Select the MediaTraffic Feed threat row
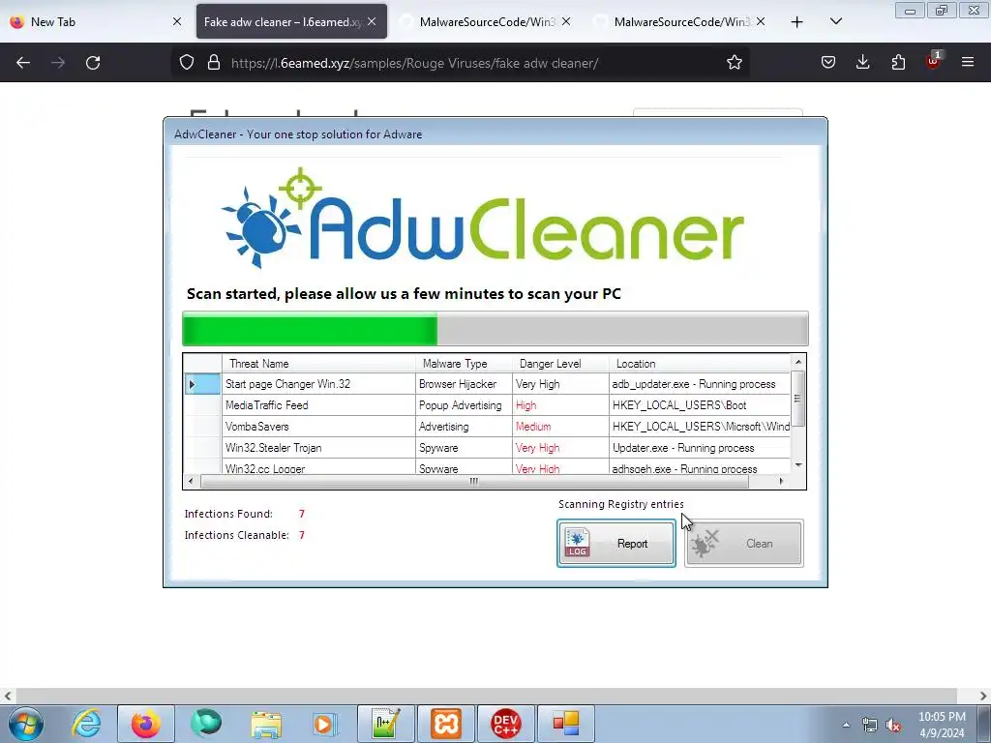The height and width of the screenshot is (743, 991). point(488,405)
